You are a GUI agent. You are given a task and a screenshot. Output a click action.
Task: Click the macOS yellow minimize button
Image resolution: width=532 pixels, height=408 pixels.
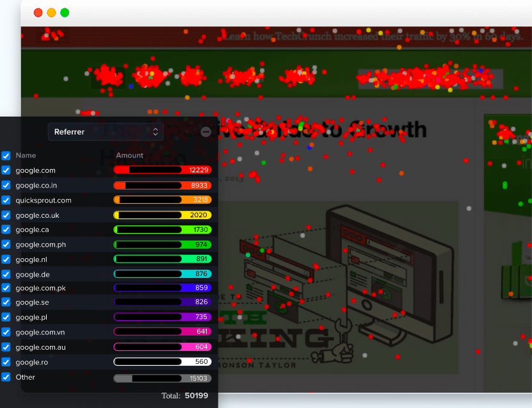click(51, 13)
